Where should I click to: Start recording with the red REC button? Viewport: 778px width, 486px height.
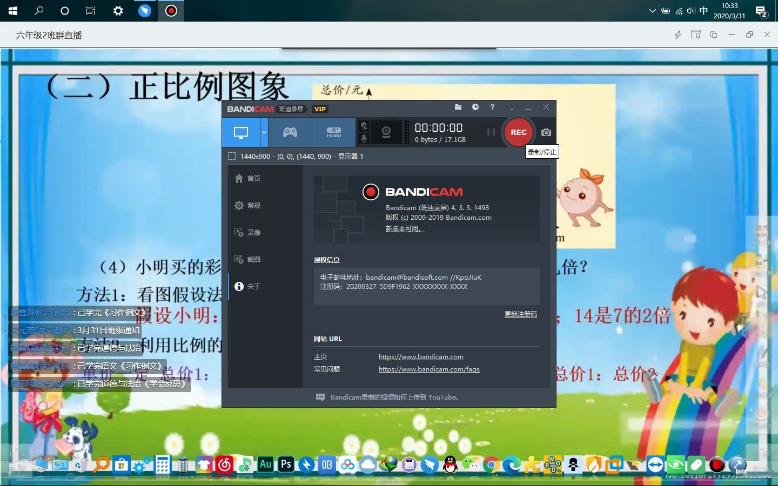click(x=518, y=132)
